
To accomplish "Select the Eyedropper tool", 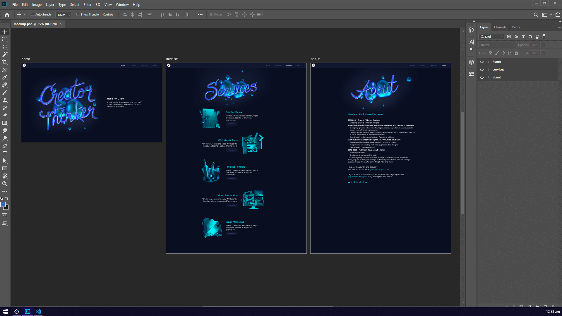I will pyautogui.click(x=5, y=77).
